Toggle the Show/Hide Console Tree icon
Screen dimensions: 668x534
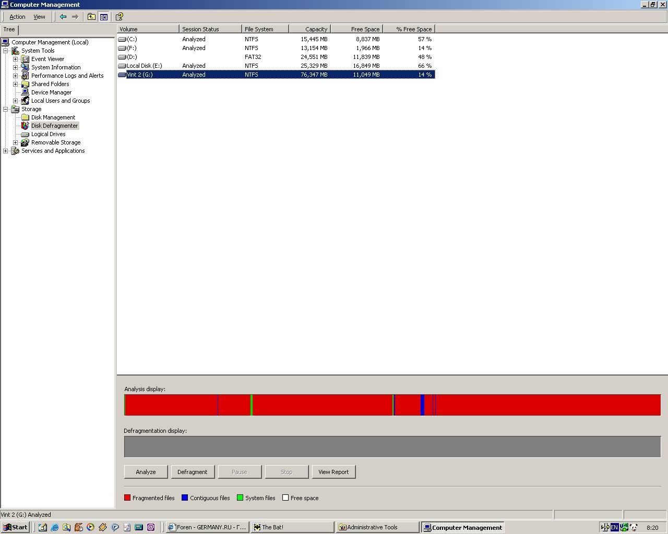(x=103, y=17)
